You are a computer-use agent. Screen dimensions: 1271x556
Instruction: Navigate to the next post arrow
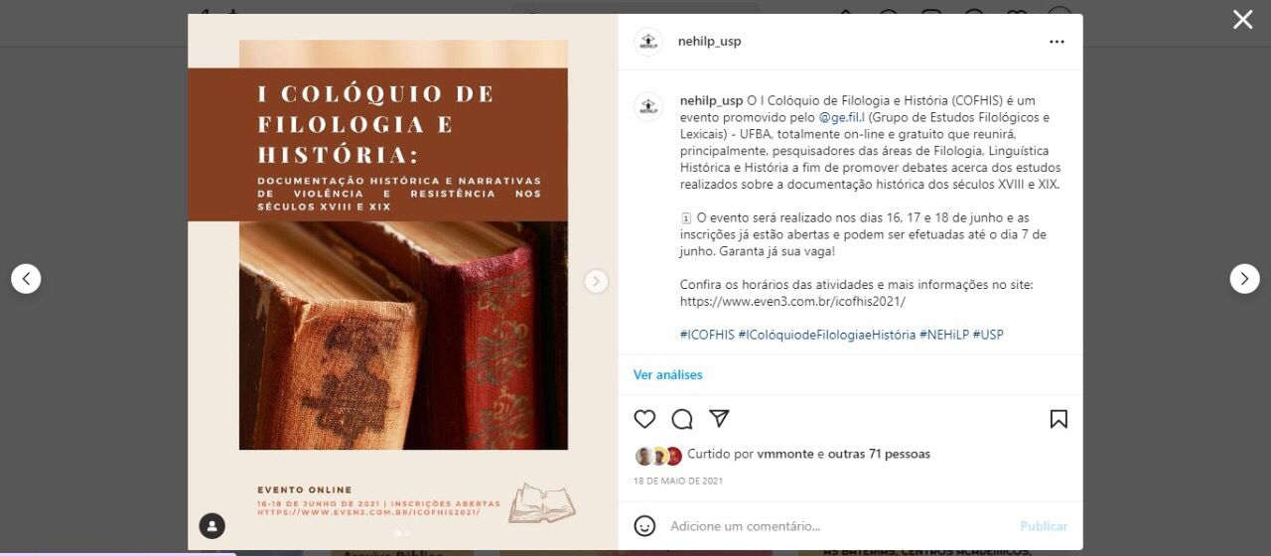(x=1244, y=279)
